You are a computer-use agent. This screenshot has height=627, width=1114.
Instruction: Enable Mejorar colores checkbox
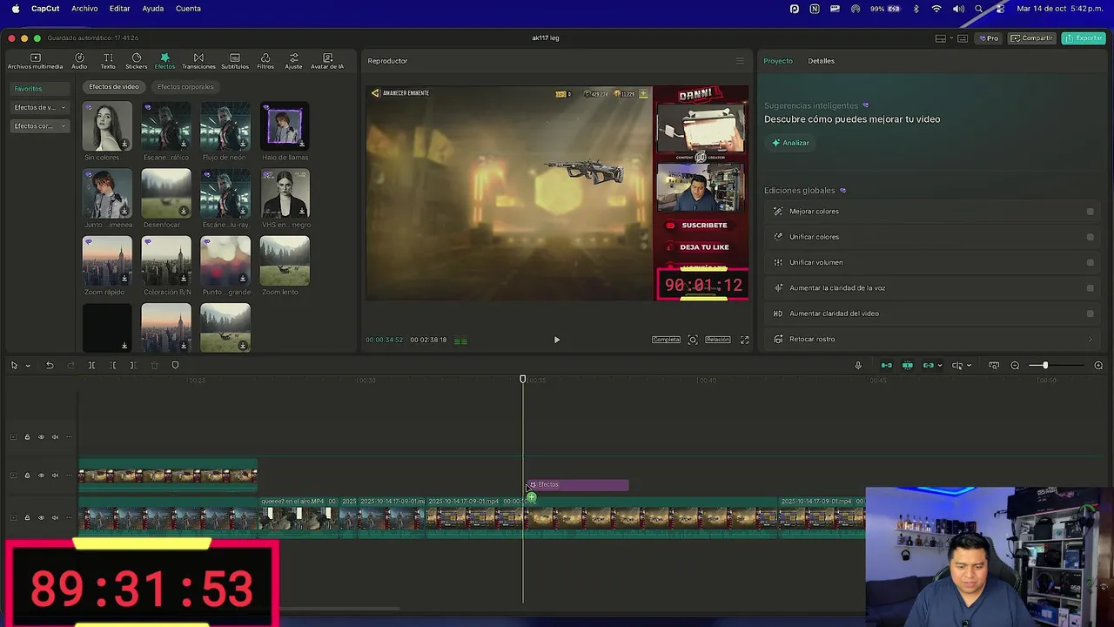(1090, 212)
